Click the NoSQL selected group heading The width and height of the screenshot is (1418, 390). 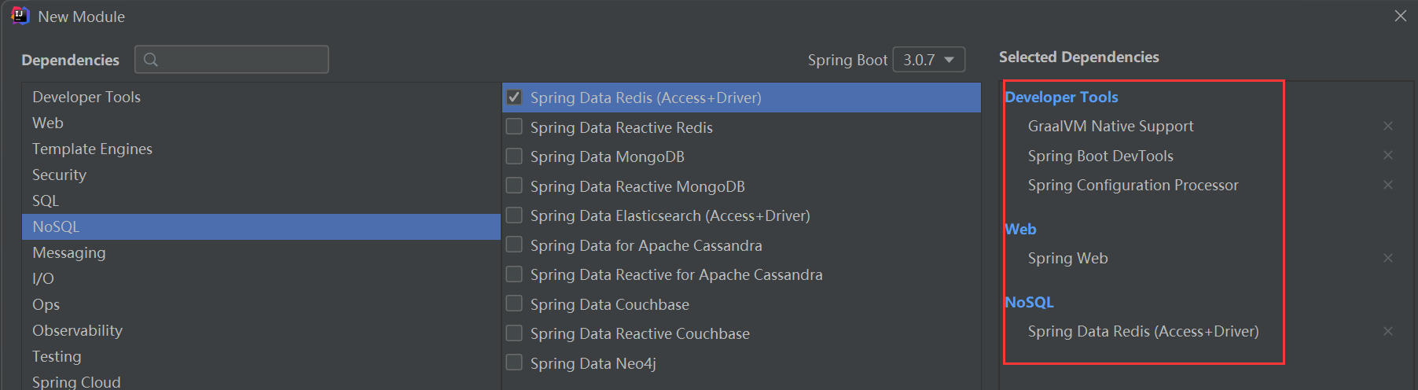tap(1029, 302)
